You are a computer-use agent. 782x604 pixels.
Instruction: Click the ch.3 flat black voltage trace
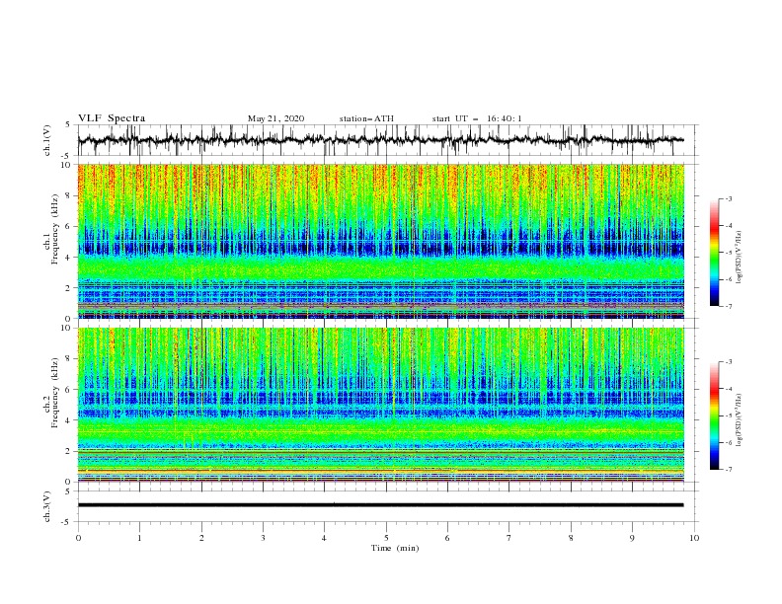[381, 505]
